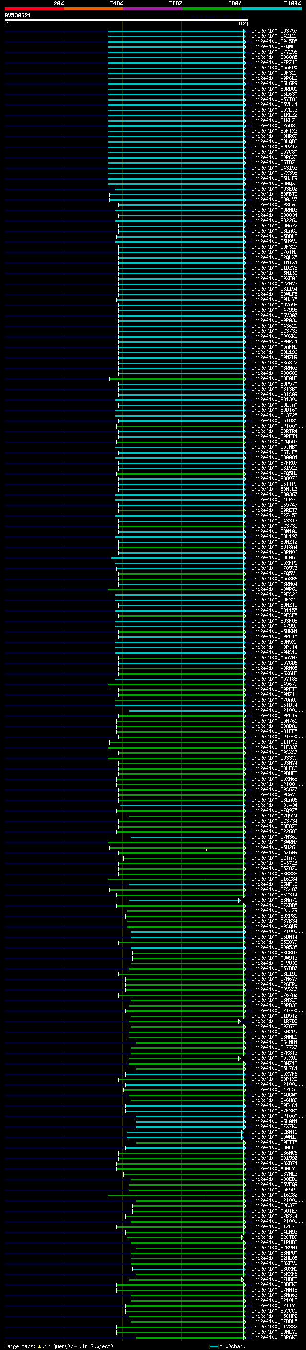306x1350 pixels.
Task: Open hit UniRef100_Q9S757
Action: (274, 31)
